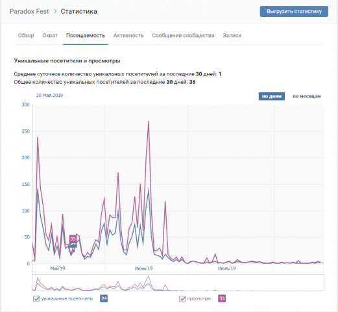Click the legend label уникальные посетители
The image size is (338, 312).
(67, 298)
